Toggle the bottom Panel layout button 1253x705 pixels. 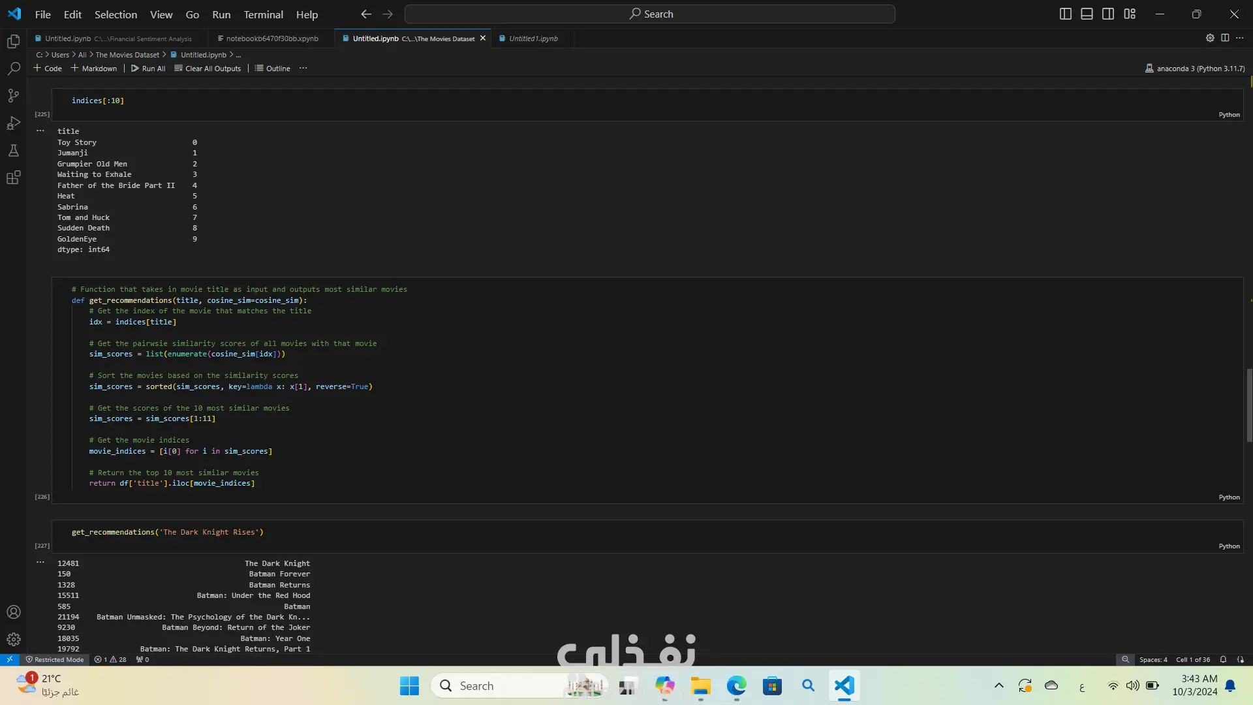point(1087,14)
